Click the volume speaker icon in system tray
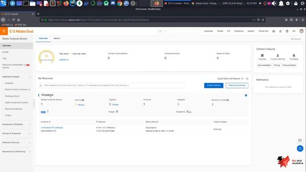This screenshot has height=172, width=306. pos(274,3)
